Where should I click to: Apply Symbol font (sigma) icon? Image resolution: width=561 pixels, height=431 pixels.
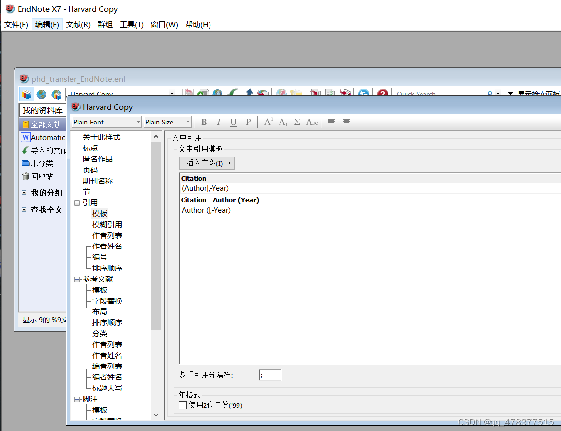point(297,122)
